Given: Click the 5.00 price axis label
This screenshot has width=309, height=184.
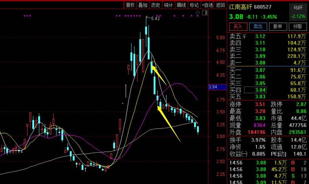Looking at the screenshot, I should click(x=221, y=38).
